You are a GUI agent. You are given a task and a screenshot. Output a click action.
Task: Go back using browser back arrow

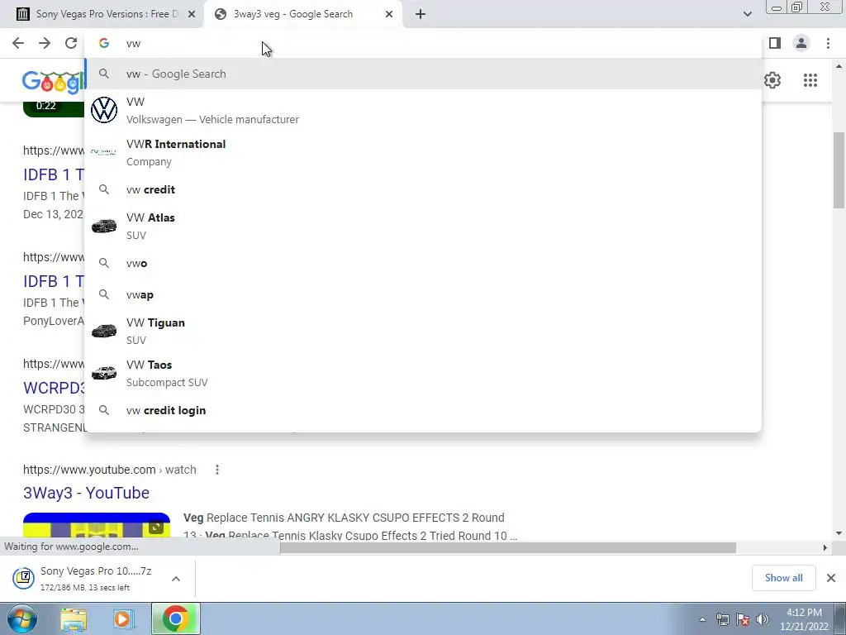(18, 43)
